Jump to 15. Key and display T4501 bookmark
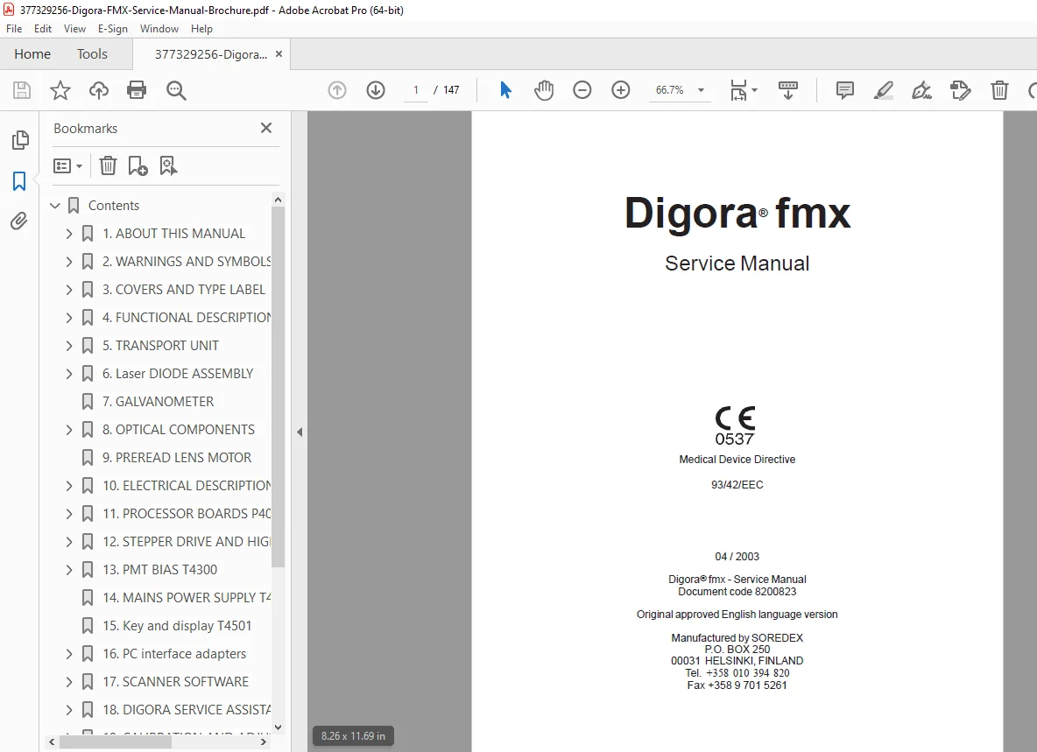 coord(177,626)
